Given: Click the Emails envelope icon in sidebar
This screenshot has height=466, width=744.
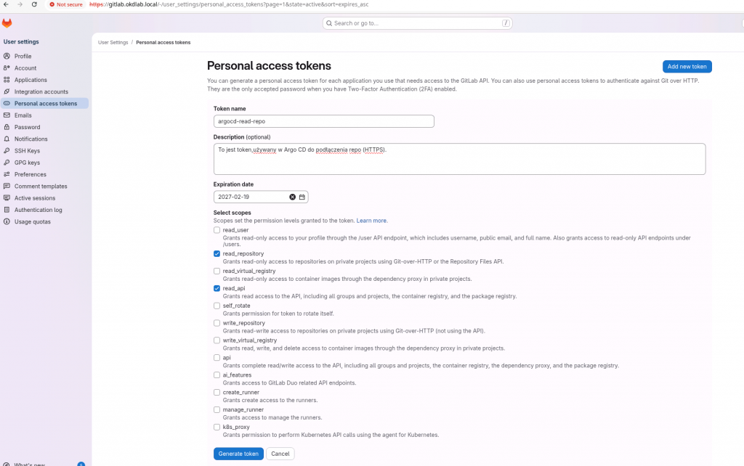Looking at the screenshot, I should click(x=7, y=115).
